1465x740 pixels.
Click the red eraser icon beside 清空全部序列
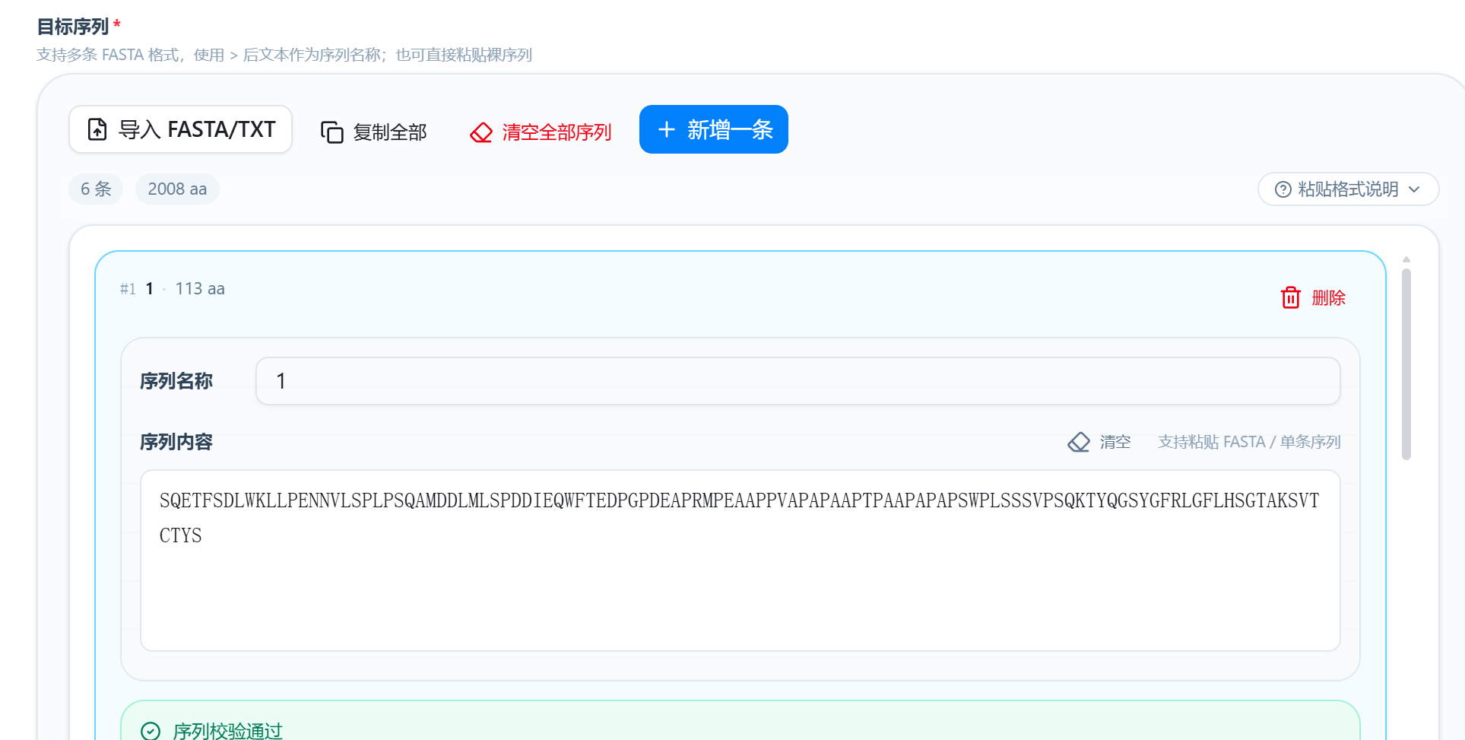(480, 132)
